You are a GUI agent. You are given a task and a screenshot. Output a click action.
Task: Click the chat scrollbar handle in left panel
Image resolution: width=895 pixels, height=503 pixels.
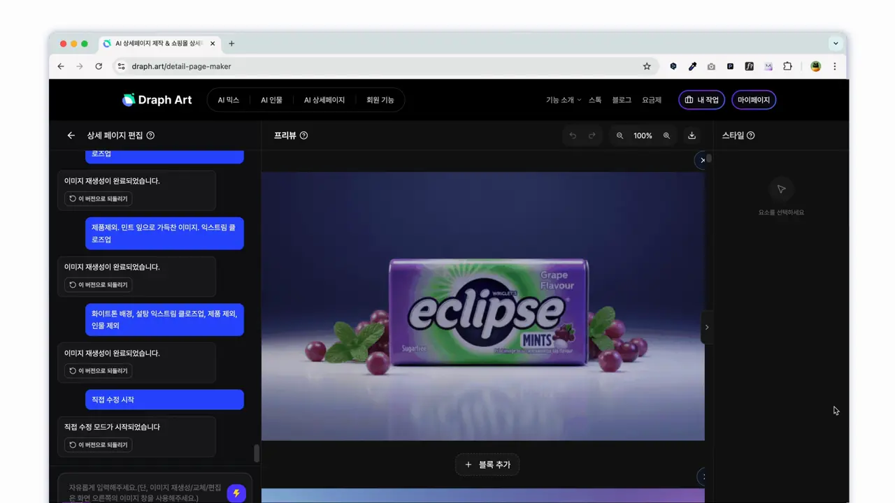[x=257, y=453]
